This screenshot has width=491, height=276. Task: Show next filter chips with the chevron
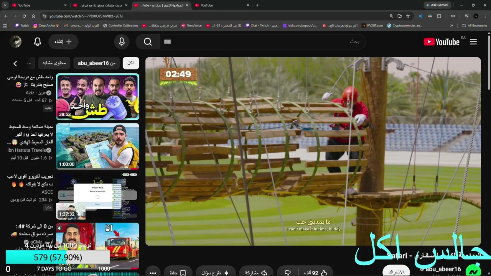pyautogui.click(x=15, y=63)
